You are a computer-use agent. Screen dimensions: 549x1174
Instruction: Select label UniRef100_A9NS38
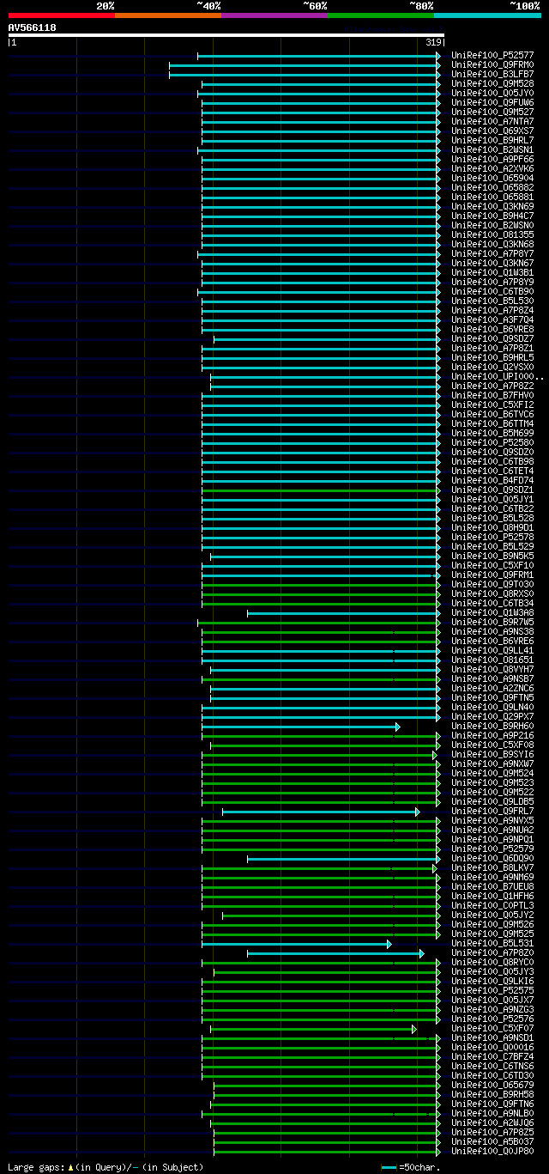[492, 632]
